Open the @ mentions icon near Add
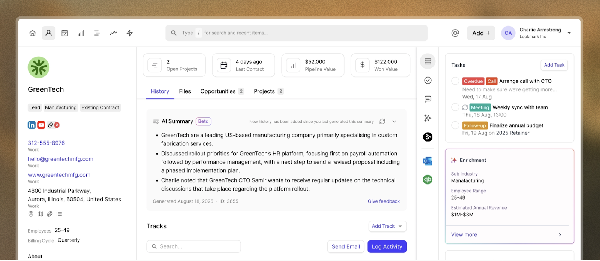 pos(455,33)
